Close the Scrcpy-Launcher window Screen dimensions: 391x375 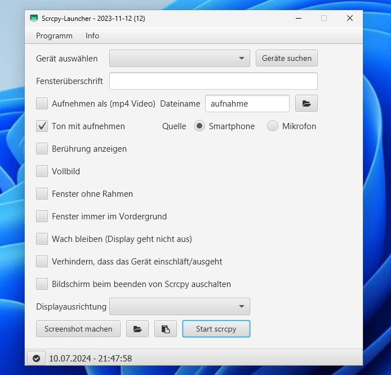[x=350, y=18]
